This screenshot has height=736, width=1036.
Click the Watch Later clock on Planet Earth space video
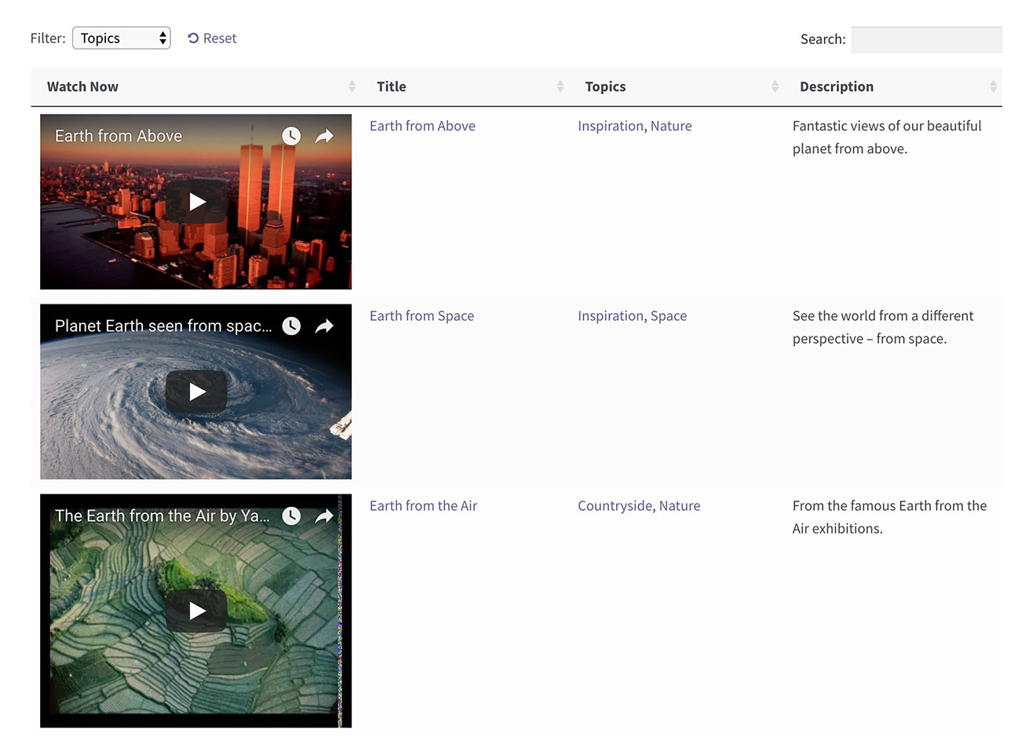point(291,326)
